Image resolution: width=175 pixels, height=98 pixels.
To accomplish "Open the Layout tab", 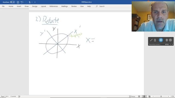I will 43,6.
